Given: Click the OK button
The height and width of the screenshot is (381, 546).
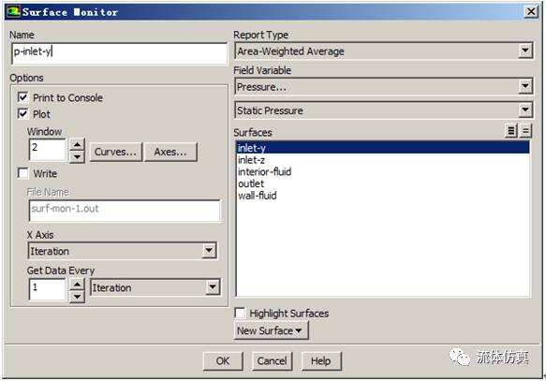Looking at the screenshot, I should tap(223, 360).
